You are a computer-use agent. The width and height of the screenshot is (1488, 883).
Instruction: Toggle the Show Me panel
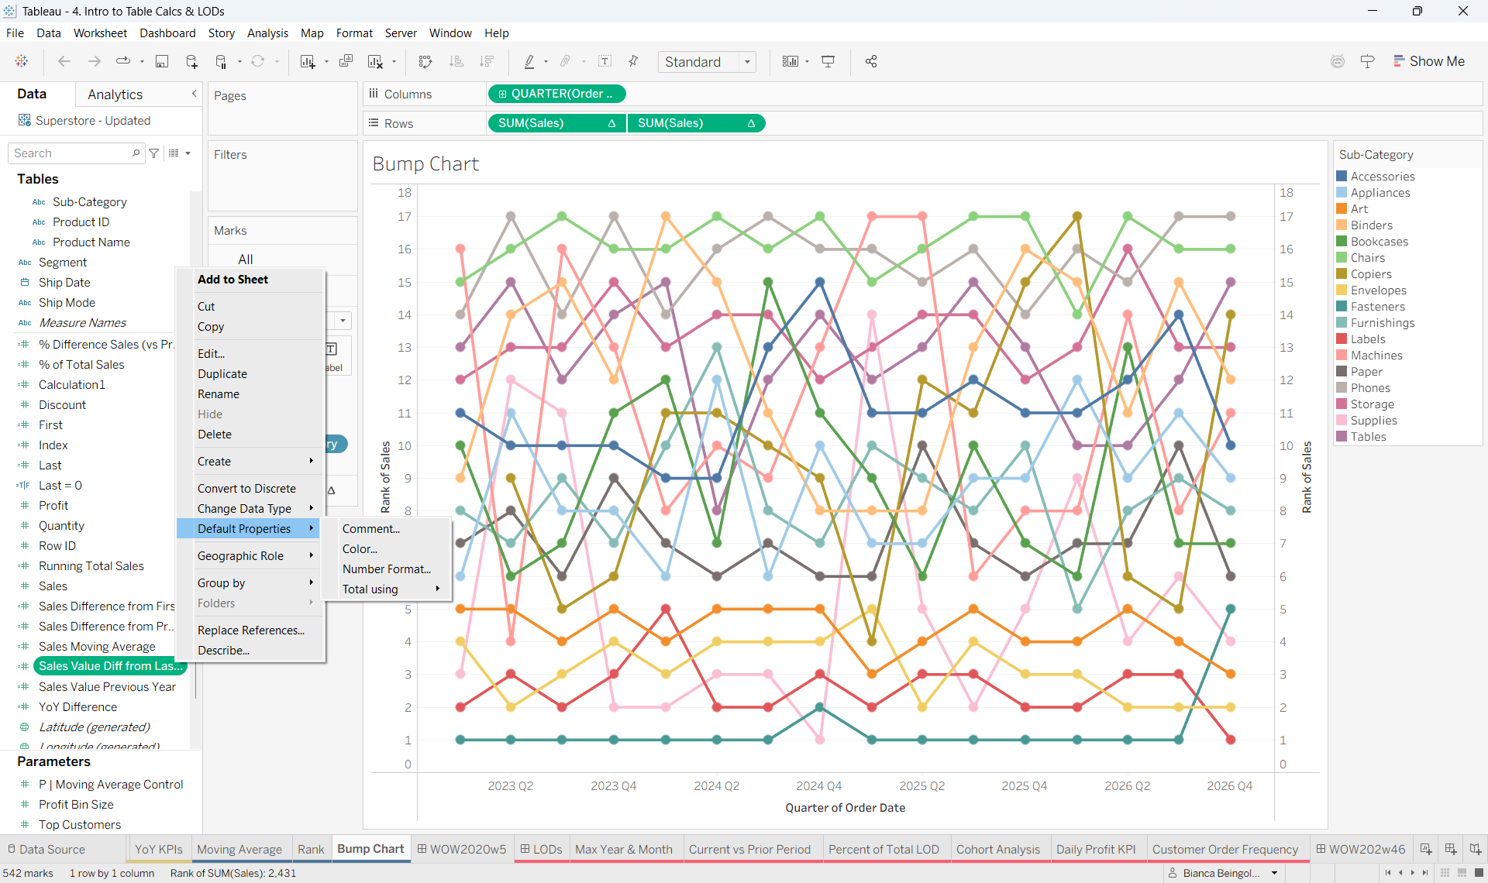pos(1428,61)
